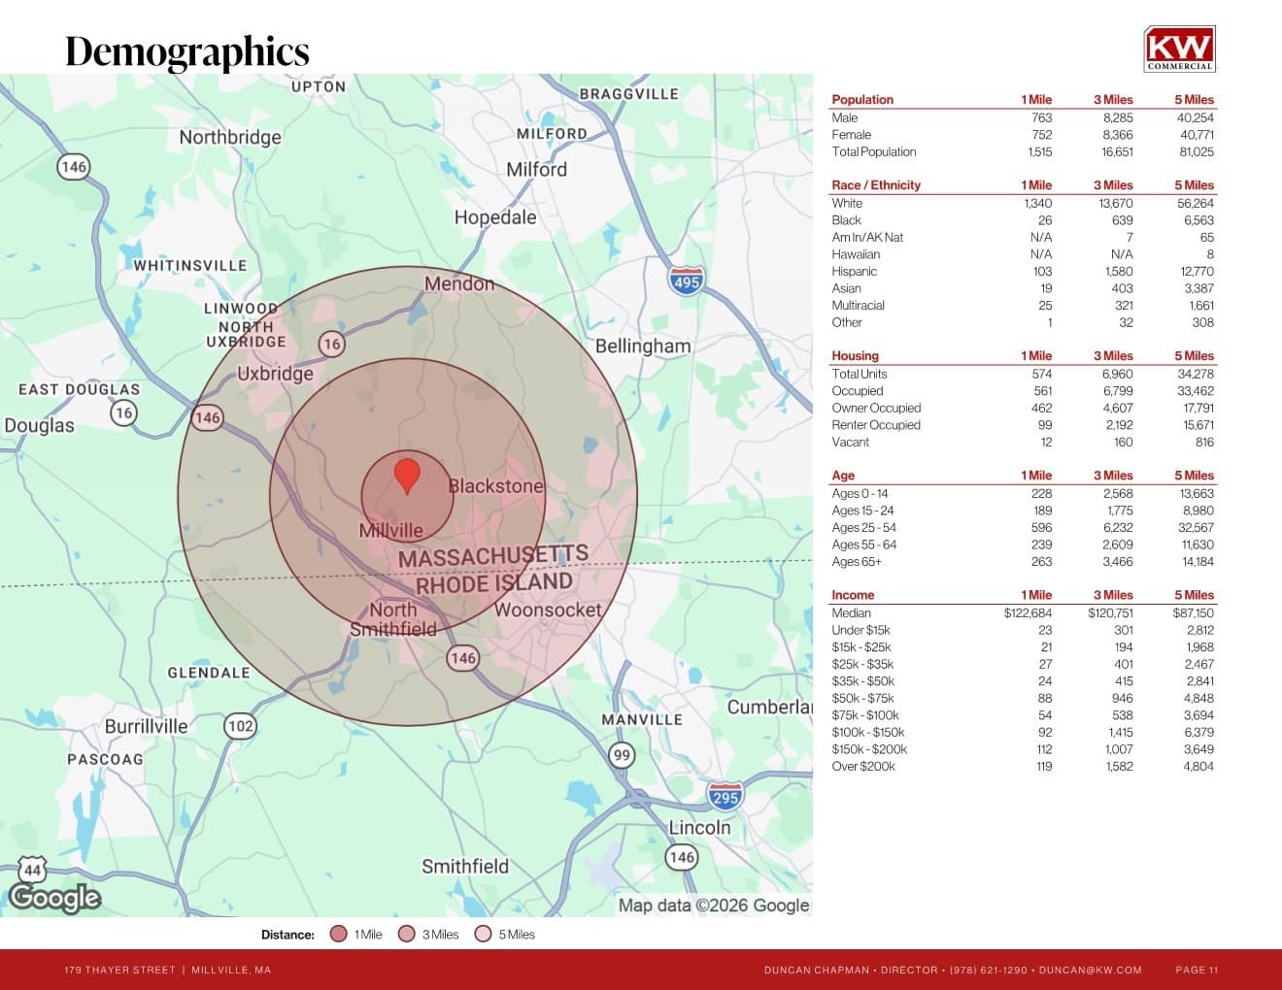Click the Route 16 shield next to East Douglas

(x=123, y=412)
